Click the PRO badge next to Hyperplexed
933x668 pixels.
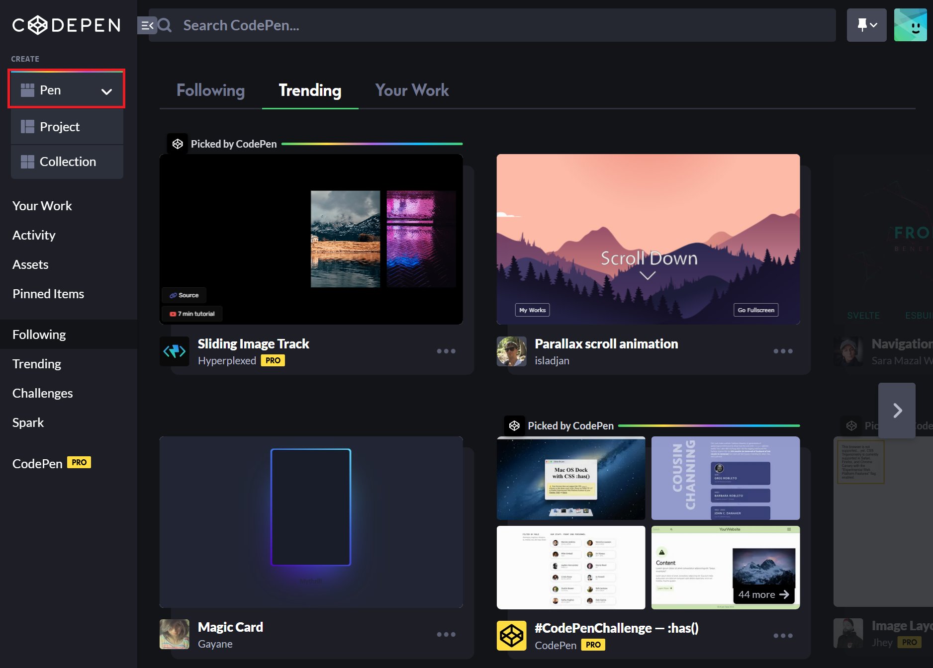coord(273,361)
